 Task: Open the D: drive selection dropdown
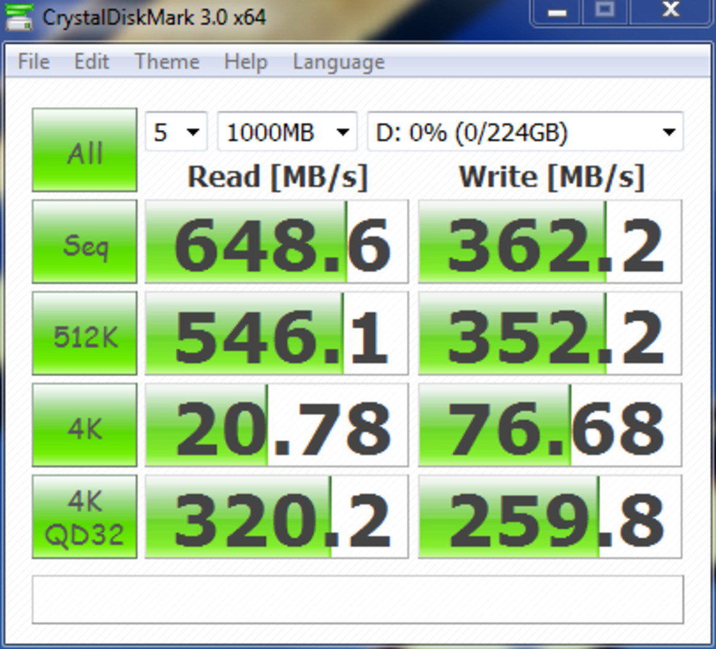point(526,132)
